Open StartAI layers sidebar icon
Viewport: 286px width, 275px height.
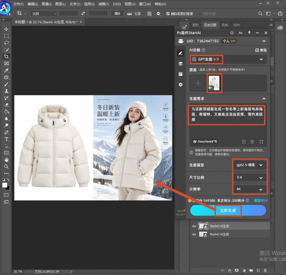point(180,64)
